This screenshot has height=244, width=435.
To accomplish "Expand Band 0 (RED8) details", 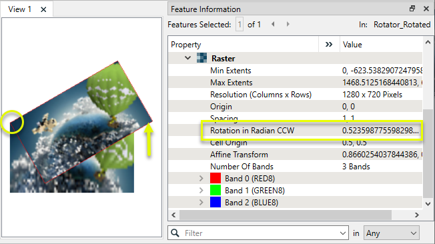I will point(201,178).
